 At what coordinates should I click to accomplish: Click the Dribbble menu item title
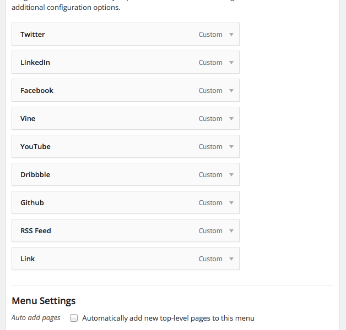[x=35, y=175]
